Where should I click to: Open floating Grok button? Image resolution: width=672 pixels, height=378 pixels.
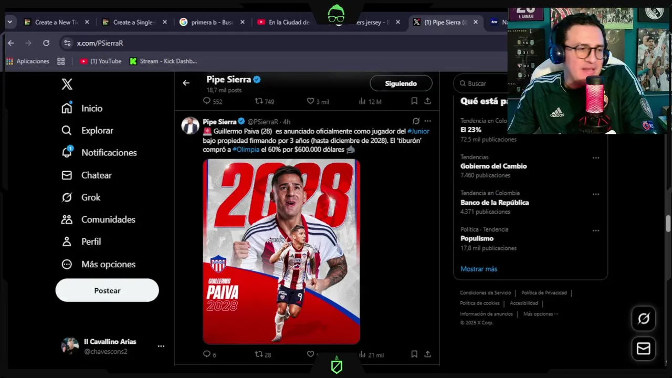(644, 319)
